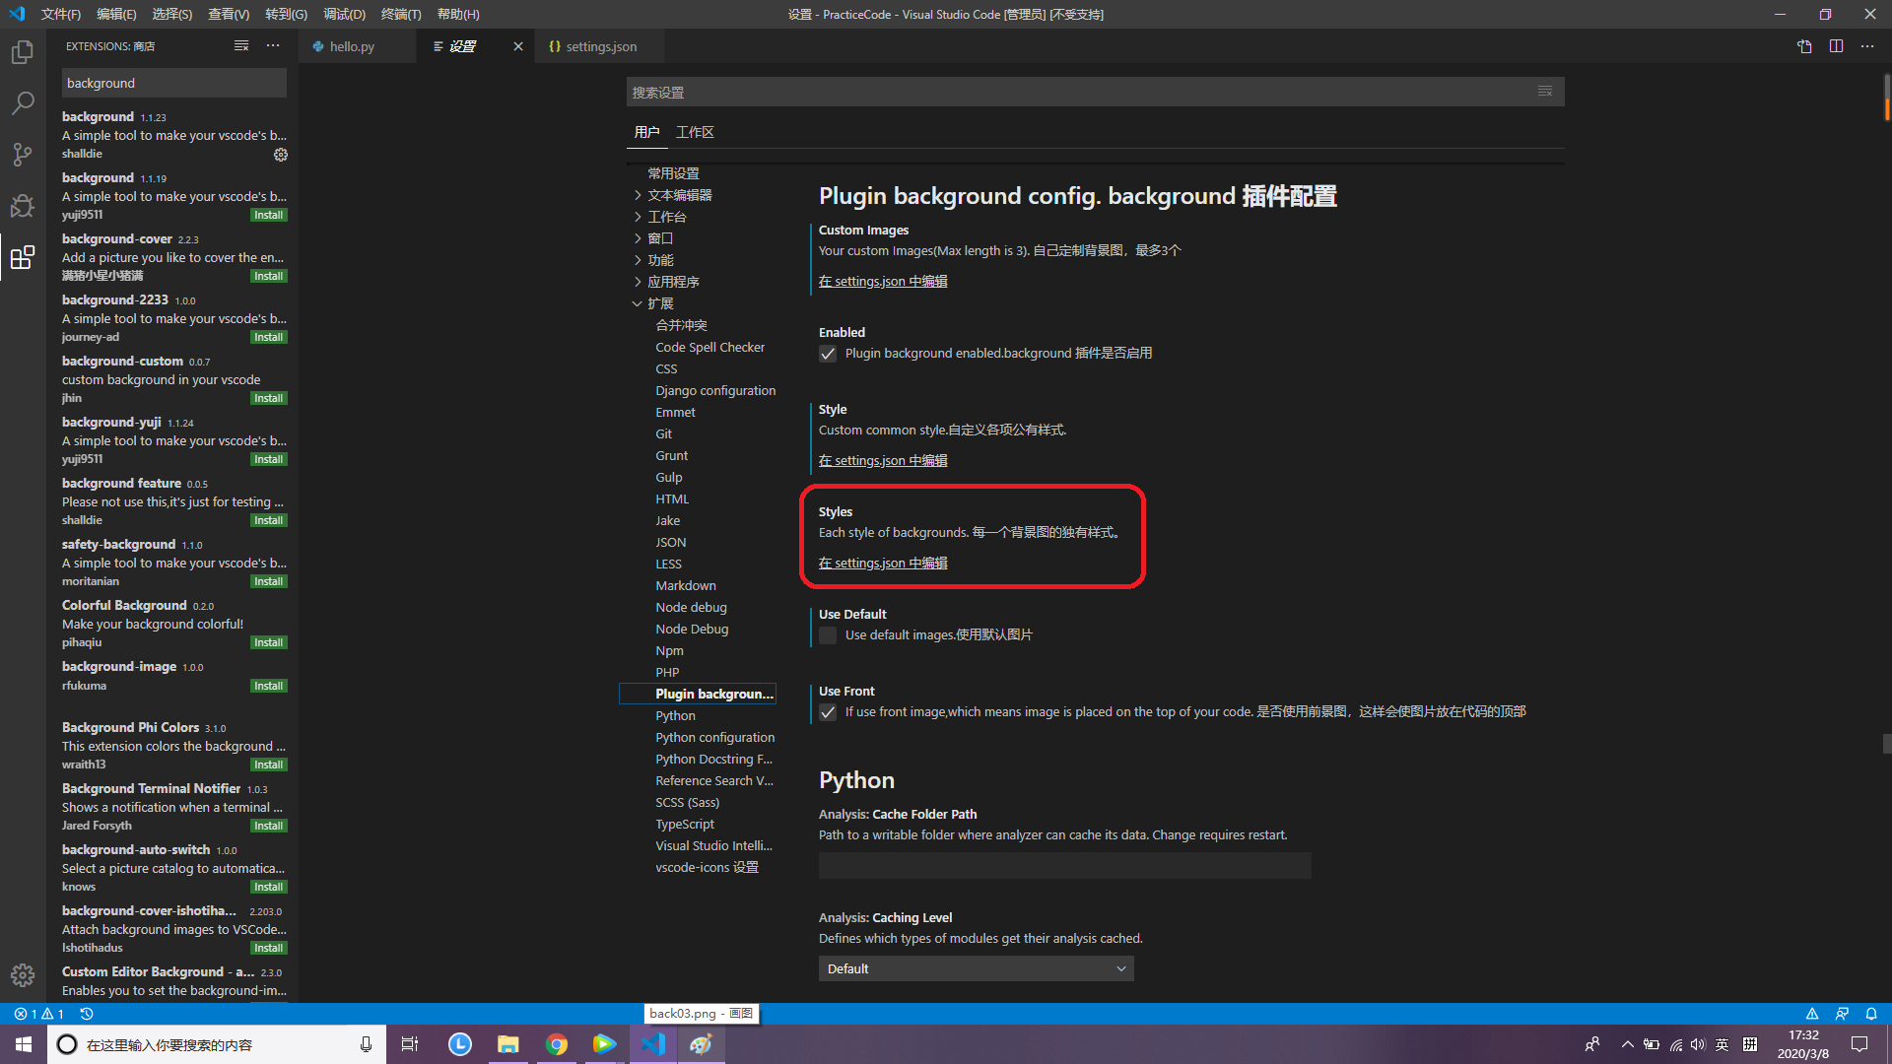Expand 应用程序 settings section
The image size is (1892, 1064).
click(x=638, y=282)
